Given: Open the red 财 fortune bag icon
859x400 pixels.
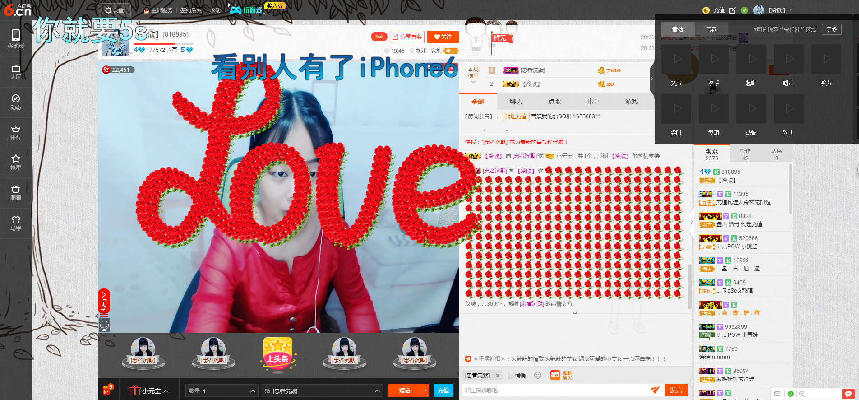Looking at the screenshot, I should 107,390.
